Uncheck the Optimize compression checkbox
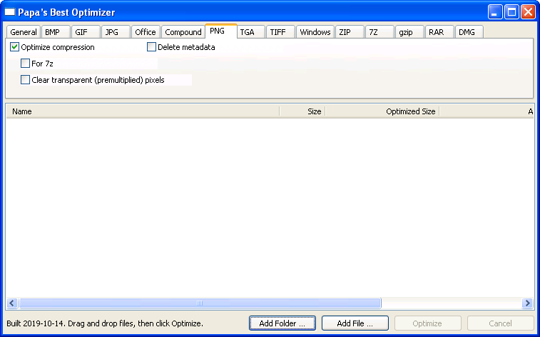The width and height of the screenshot is (540, 337). click(x=15, y=47)
